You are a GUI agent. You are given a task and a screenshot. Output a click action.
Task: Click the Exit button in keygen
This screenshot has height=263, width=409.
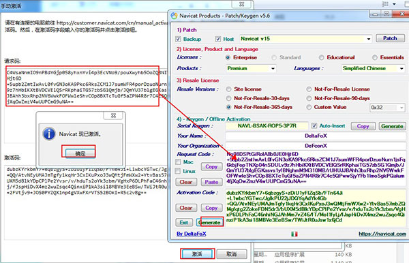[184, 222]
